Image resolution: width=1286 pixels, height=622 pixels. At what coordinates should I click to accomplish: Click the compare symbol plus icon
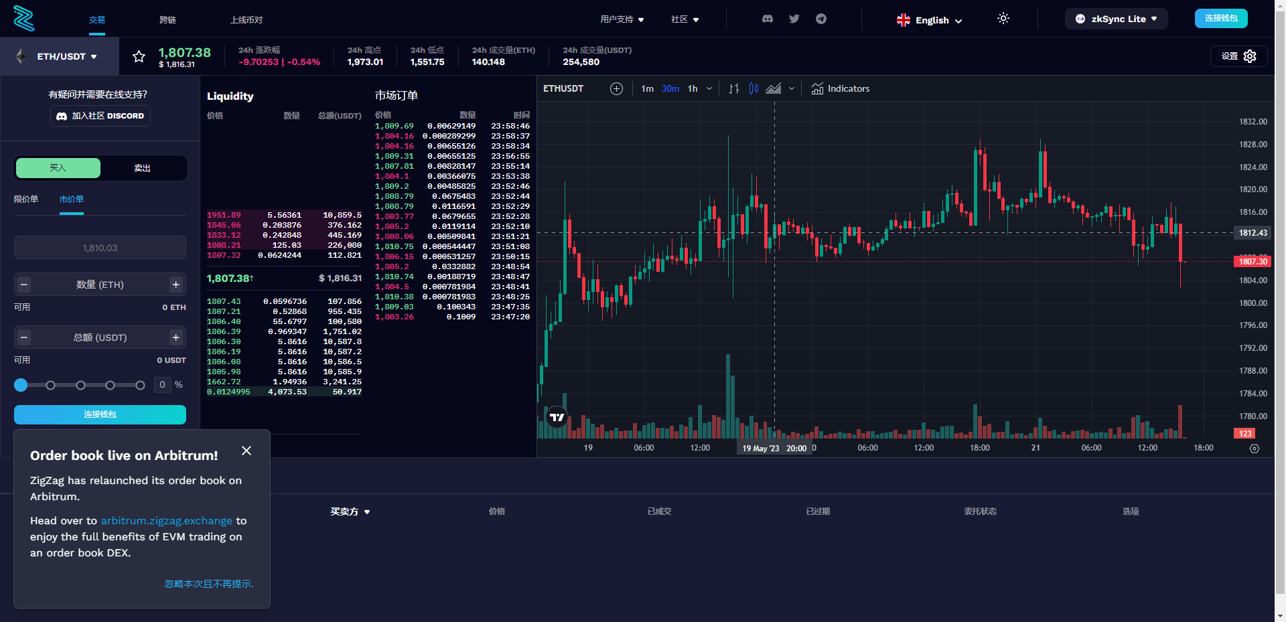point(616,88)
